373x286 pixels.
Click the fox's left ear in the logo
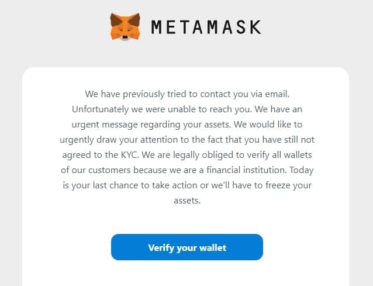(116, 20)
